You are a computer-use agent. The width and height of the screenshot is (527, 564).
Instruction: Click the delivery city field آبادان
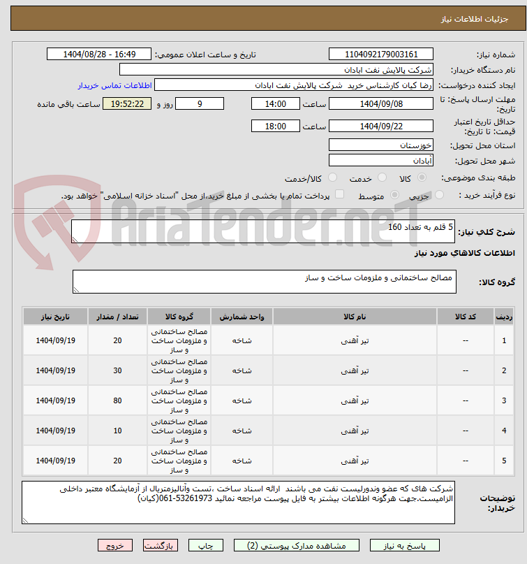[381, 161]
